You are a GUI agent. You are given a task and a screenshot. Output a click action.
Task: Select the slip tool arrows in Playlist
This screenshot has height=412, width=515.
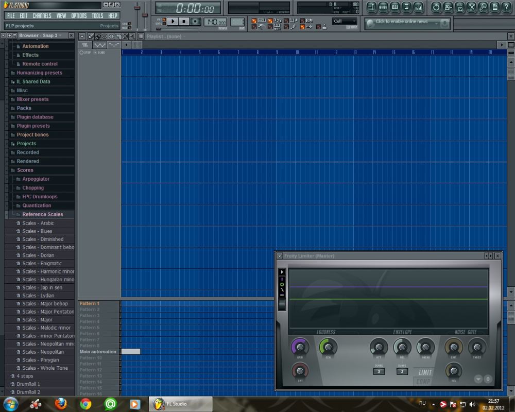tap(111, 37)
